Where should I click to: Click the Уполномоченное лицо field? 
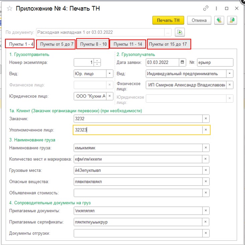click(x=138, y=130)
